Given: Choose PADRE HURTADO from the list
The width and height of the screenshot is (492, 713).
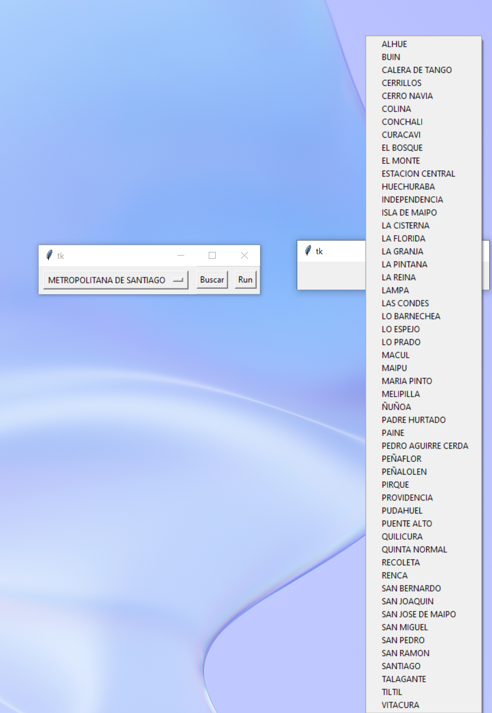Looking at the screenshot, I should coord(423,420).
